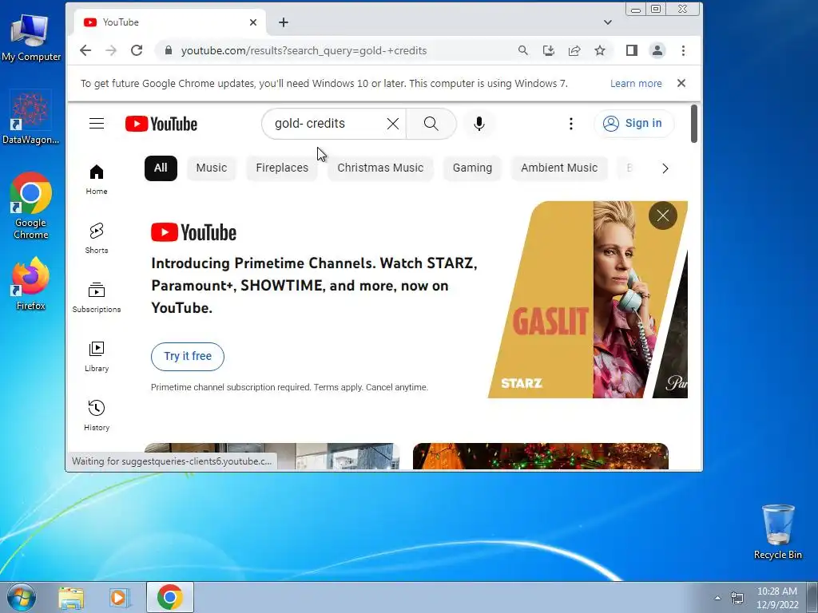Open DataWagon desktop shortcut
The height and width of the screenshot is (613, 818).
[30, 118]
